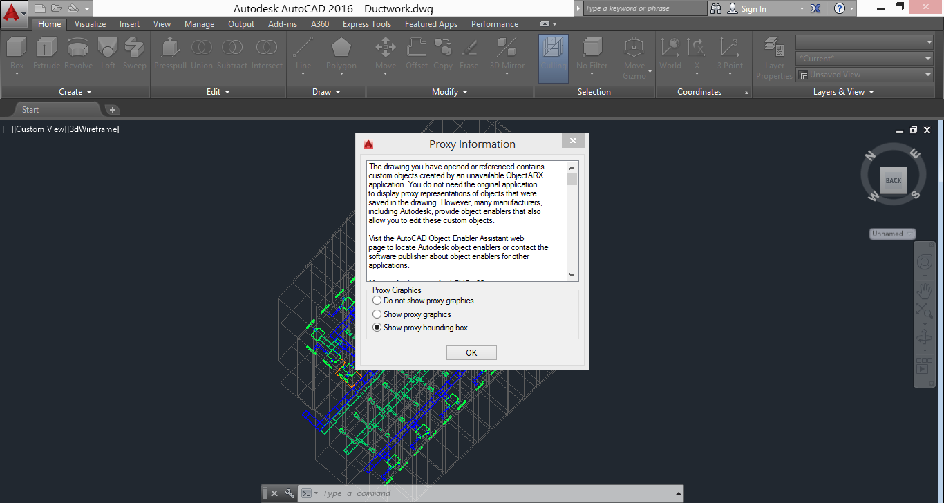Switch to the Visualize ribbon tab
This screenshot has height=503, width=944.
90,23
